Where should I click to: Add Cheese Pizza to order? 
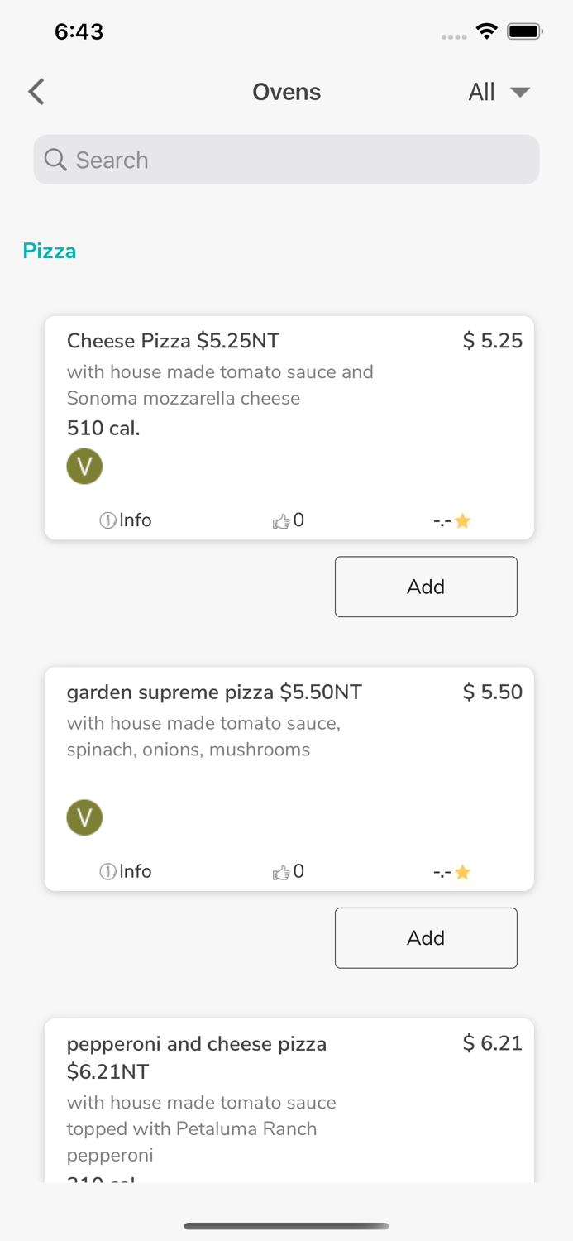(426, 587)
